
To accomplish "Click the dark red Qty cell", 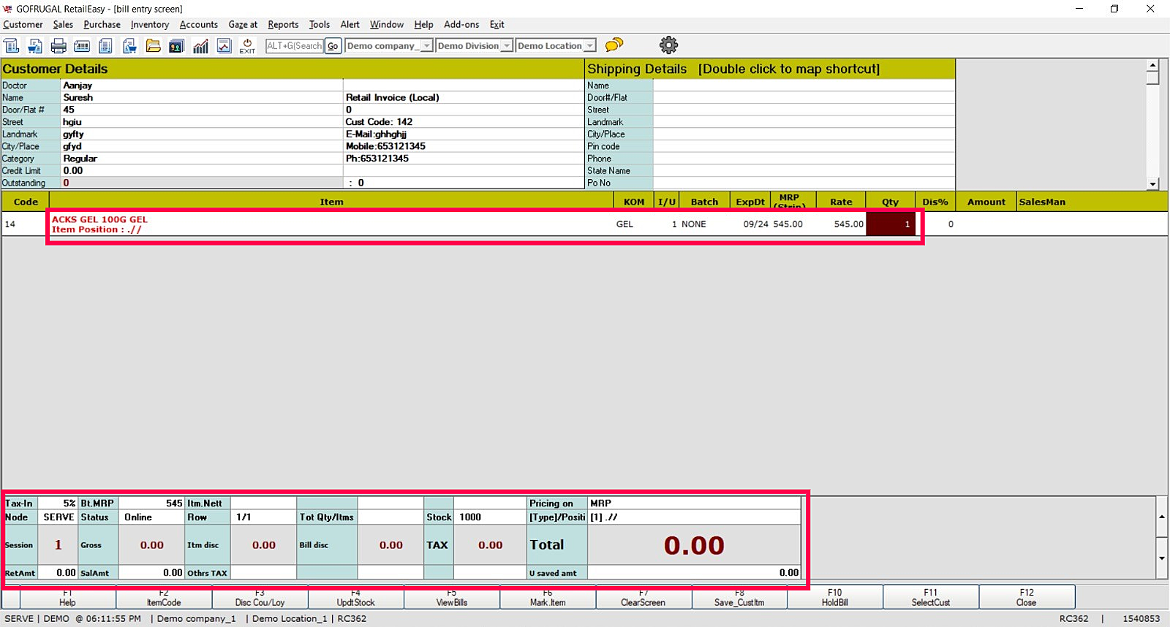I will [x=890, y=224].
